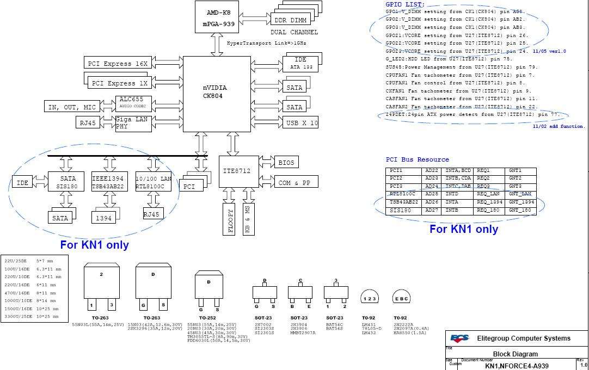Image resolution: width=589 pixels, height=370 pixels.
Task: Select the IEEE1394 TSB43AB22 block
Action: [109, 182]
